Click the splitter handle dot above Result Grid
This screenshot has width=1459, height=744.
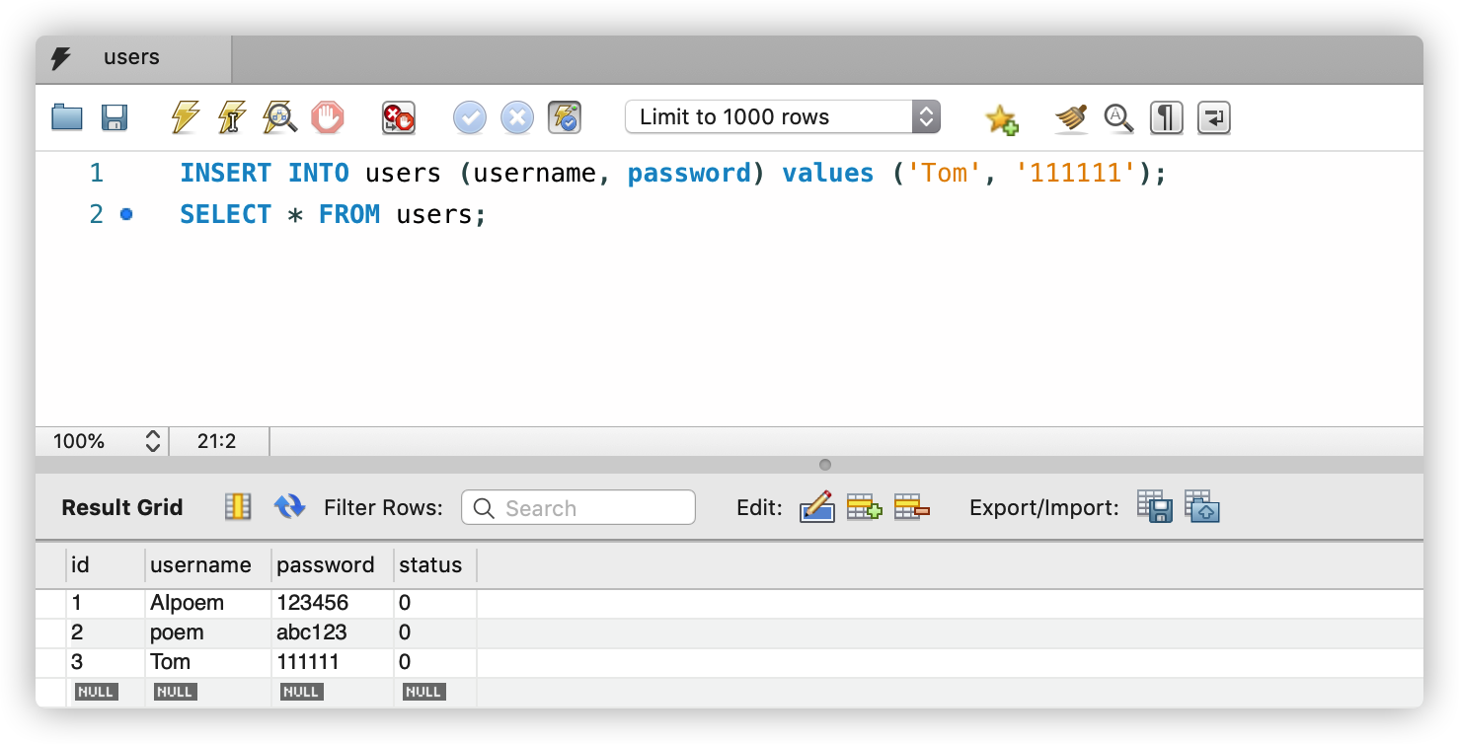point(825,465)
